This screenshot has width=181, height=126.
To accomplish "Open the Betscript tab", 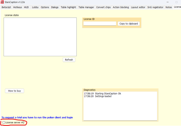I will point(6,7).
